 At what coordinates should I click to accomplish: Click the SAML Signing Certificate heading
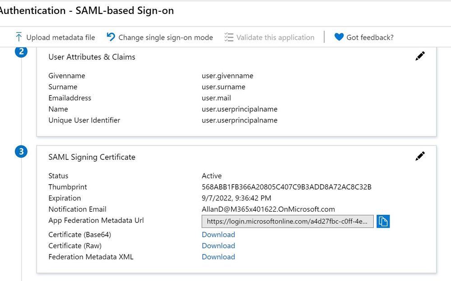92,157
